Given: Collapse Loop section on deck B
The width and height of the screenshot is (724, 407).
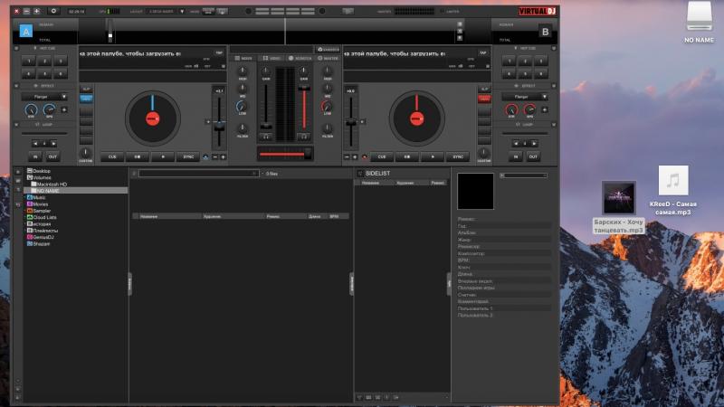Looking at the screenshot, I should coord(554,125).
